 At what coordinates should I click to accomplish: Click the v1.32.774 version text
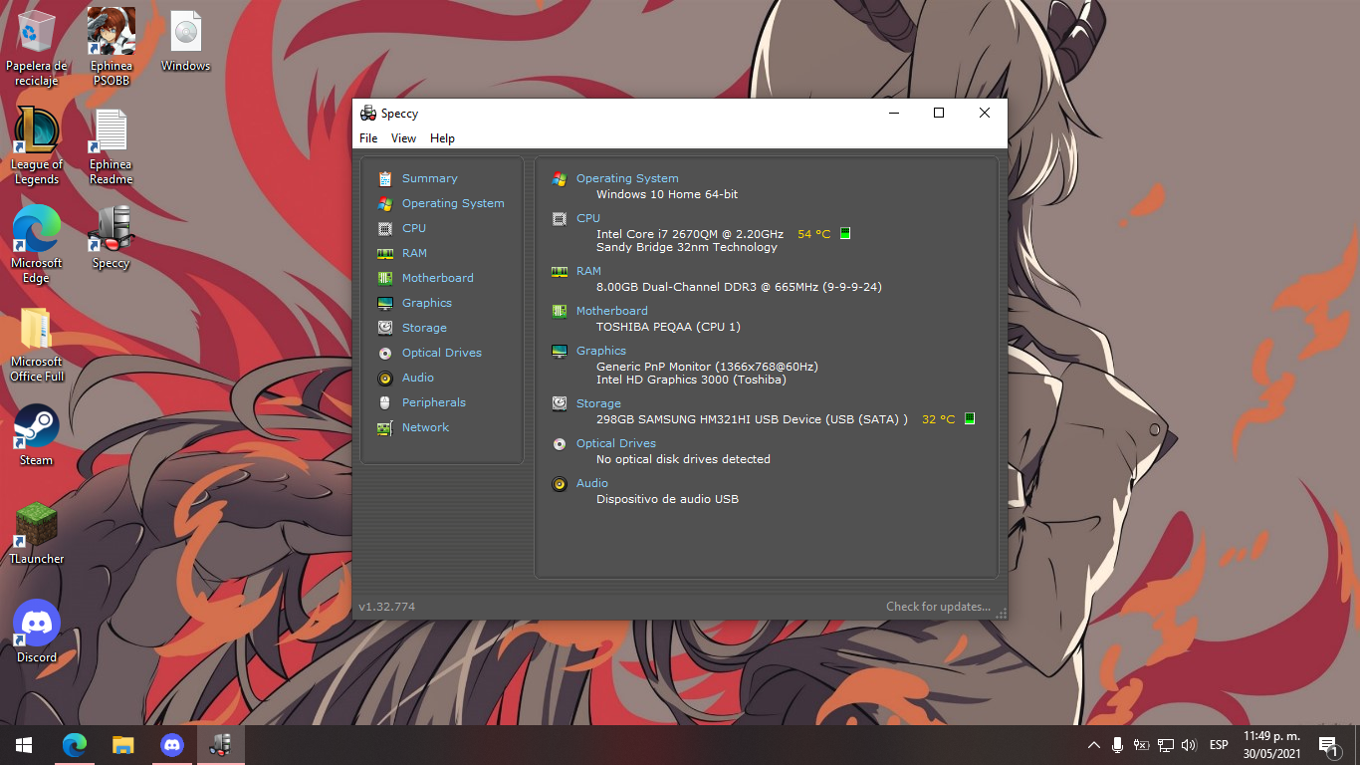coord(386,607)
